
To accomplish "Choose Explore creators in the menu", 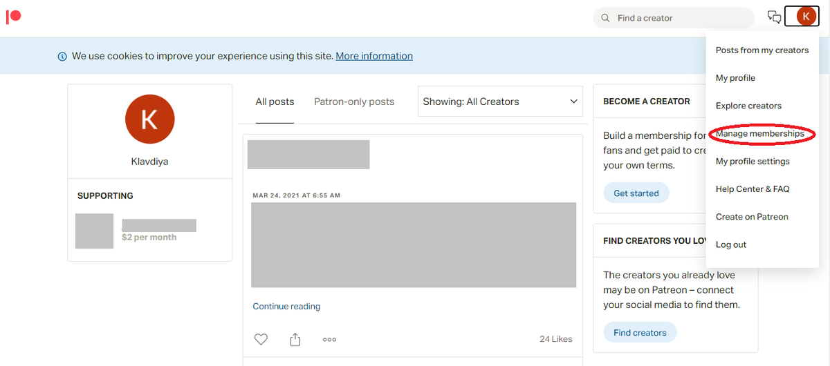I will pyautogui.click(x=748, y=106).
